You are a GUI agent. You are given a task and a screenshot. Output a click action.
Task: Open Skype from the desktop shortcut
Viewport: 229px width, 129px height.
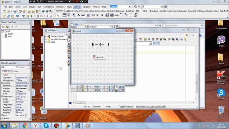(221, 94)
